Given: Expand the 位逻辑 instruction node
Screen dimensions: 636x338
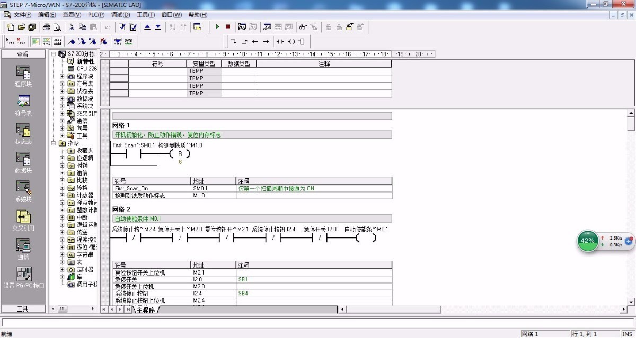Looking at the screenshot, I should pos(62,158).
